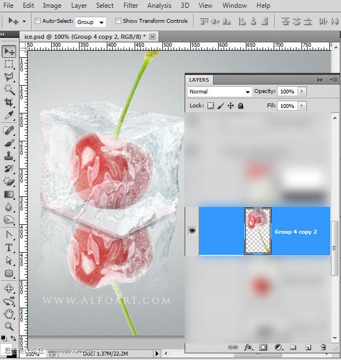
Task: Select the Dodge tool
Action: tap(9, 220)
